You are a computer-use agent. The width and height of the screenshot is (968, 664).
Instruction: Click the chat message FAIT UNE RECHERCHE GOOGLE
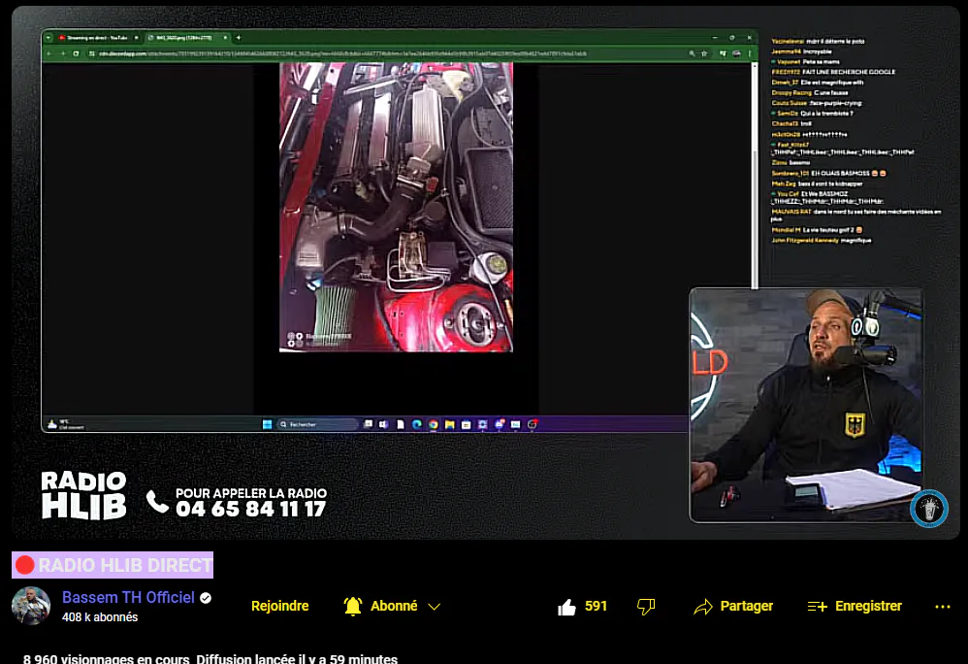point(833,72)
